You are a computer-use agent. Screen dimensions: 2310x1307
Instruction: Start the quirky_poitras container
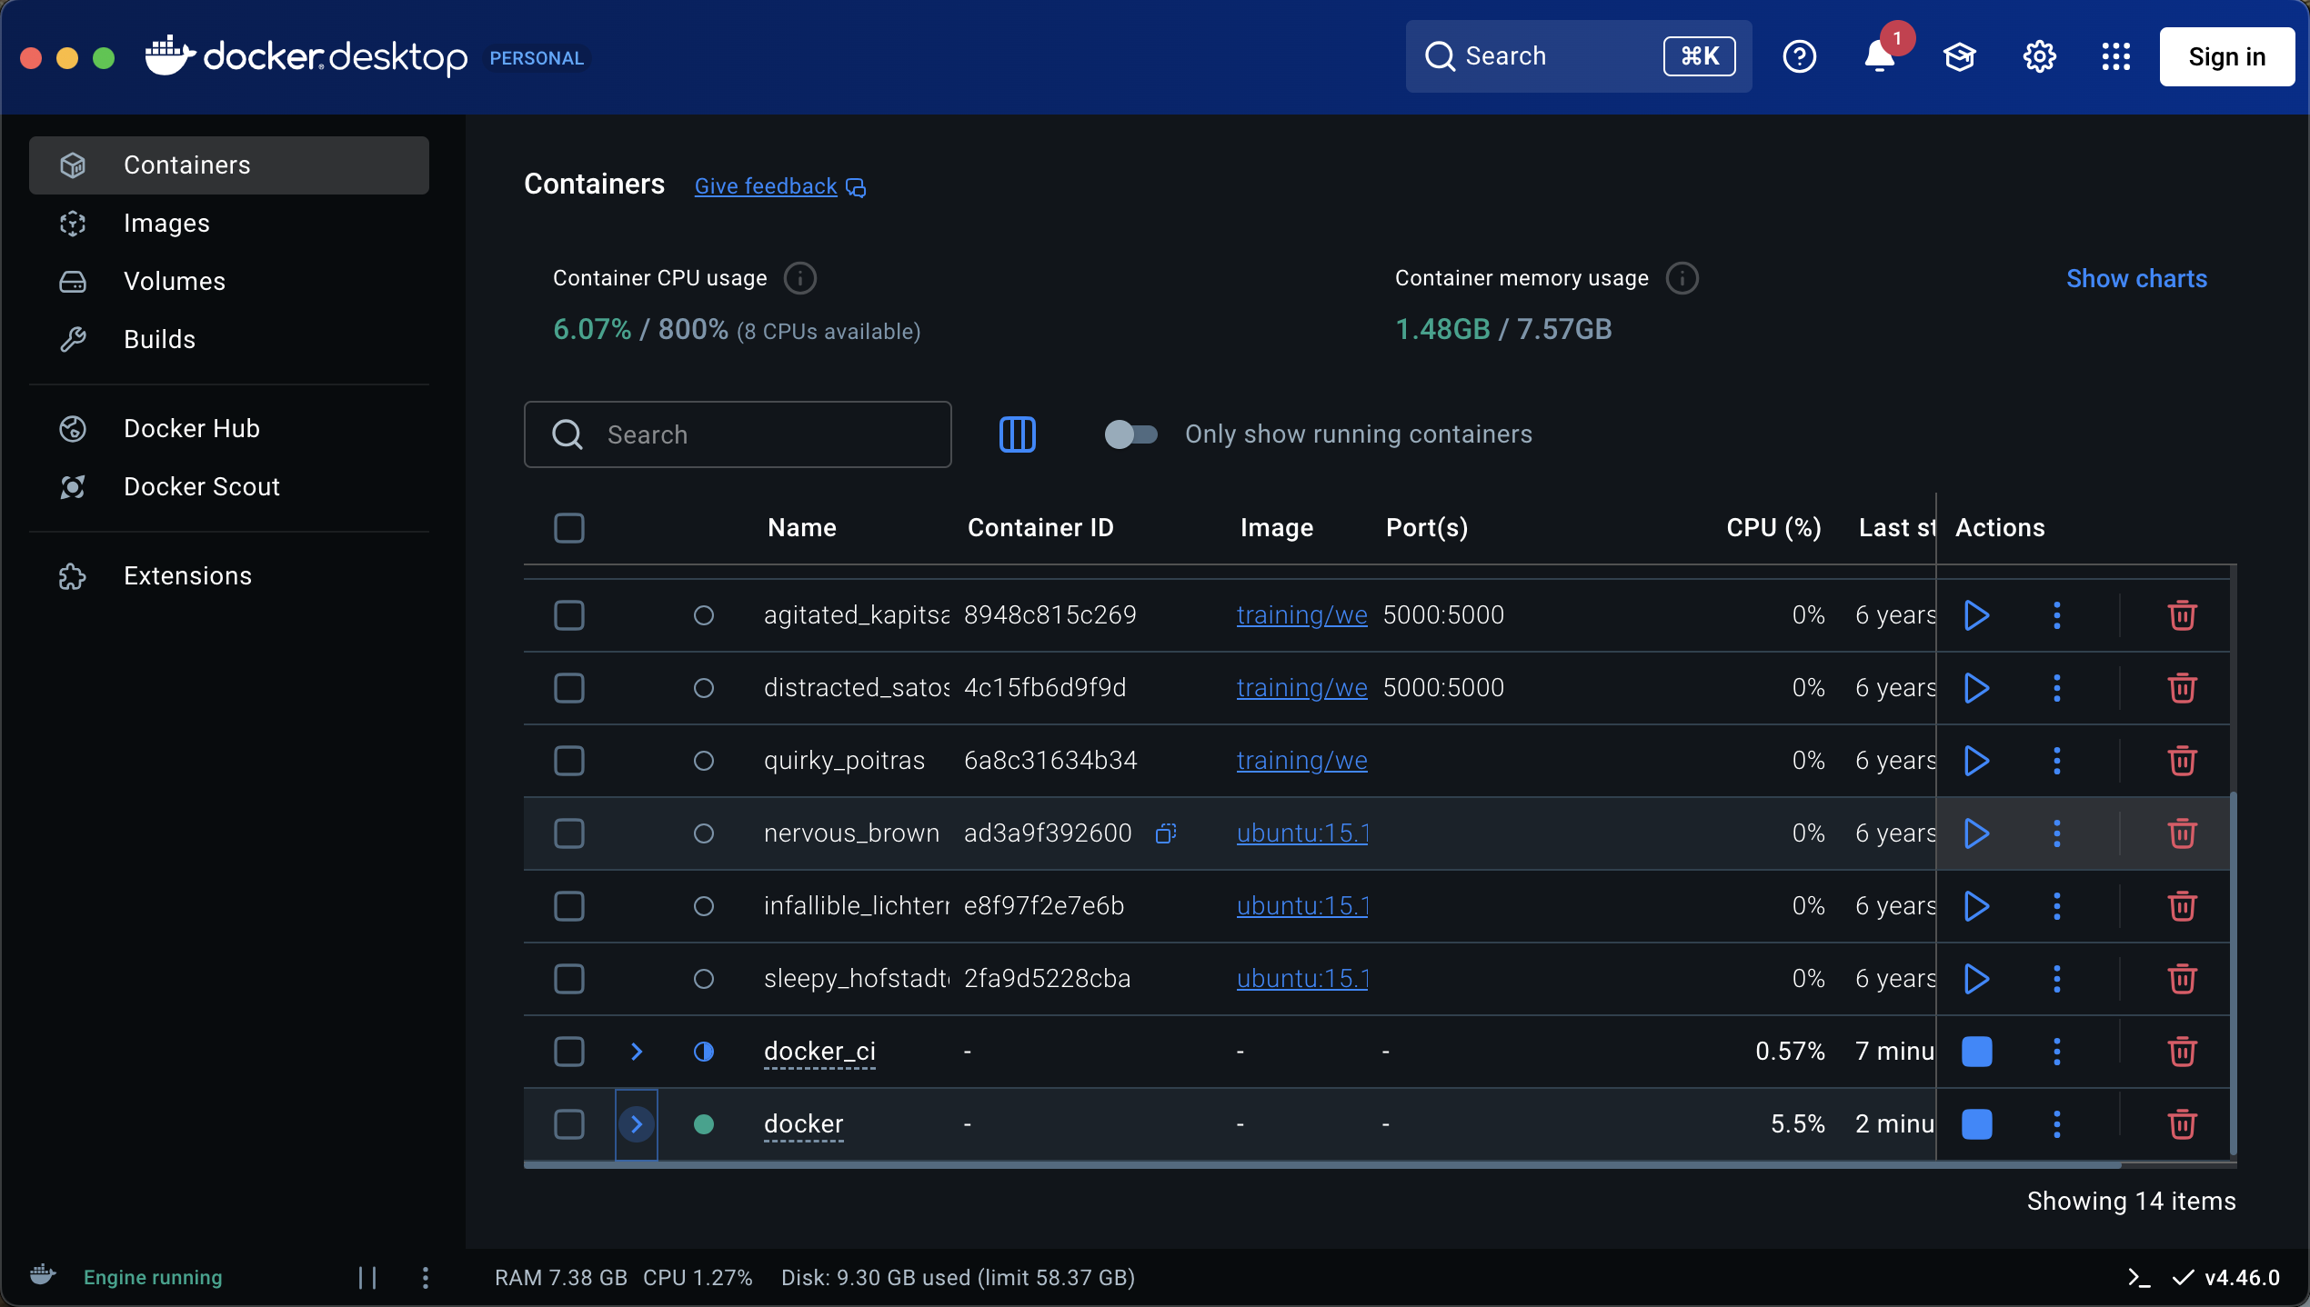(1976, 761)
